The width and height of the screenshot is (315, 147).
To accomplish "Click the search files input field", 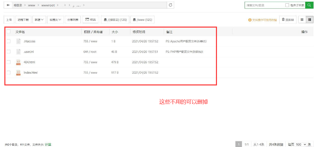I will [265, 5].
